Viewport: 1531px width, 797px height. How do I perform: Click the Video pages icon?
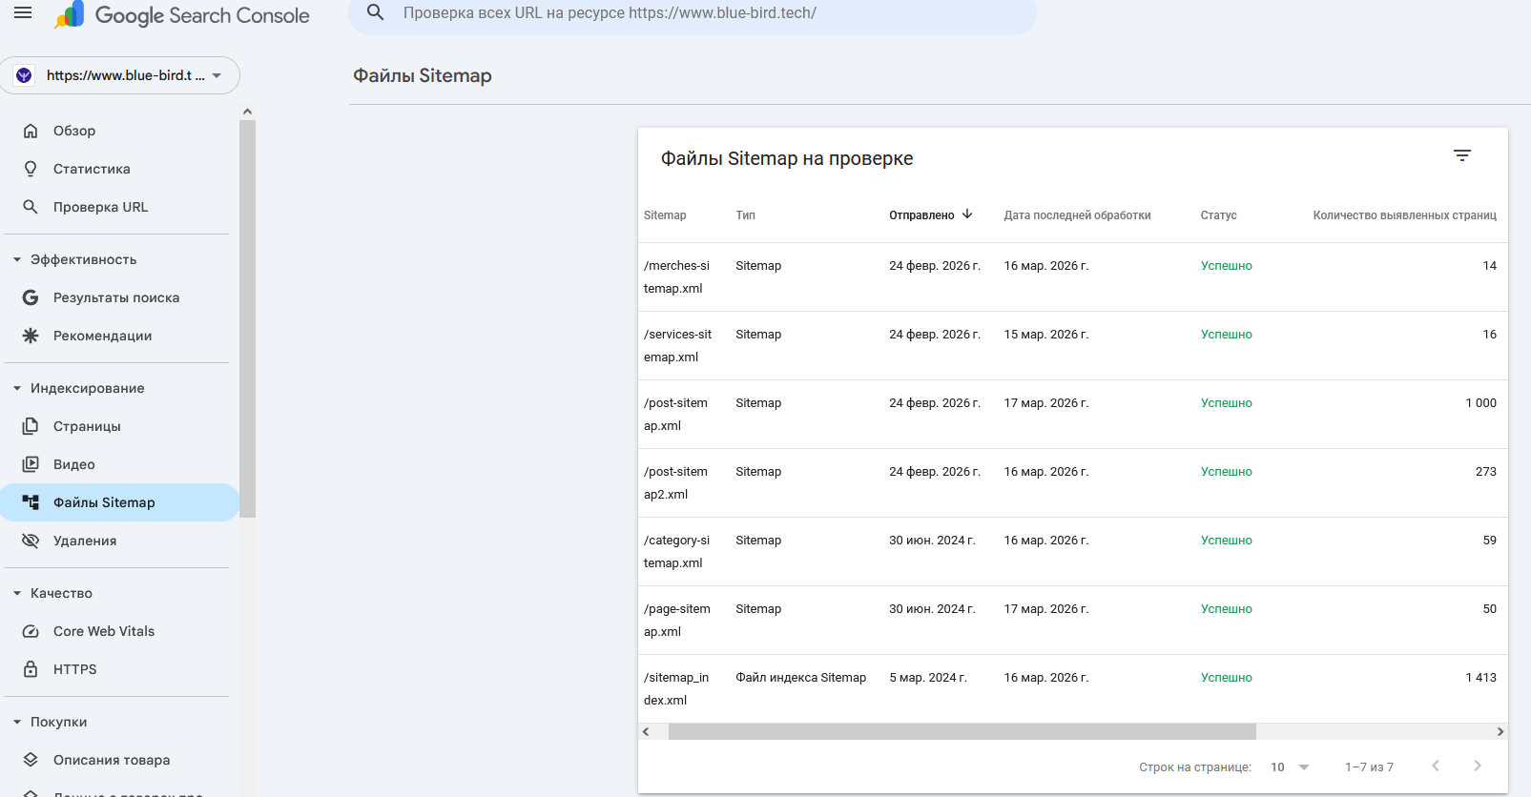click(31, 464)
